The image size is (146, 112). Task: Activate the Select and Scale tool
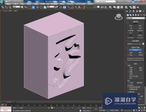pyautogui.click(x=45, y=7)
